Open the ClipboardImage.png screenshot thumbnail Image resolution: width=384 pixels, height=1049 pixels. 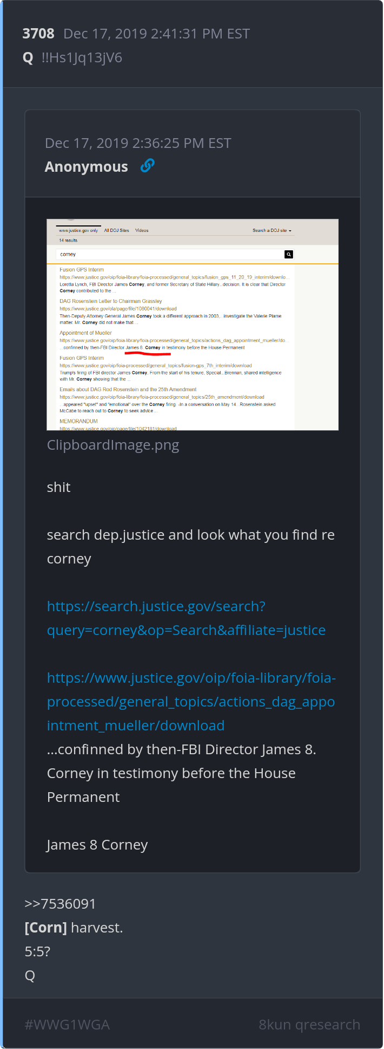pyautogui.click(x=193, y=325)
